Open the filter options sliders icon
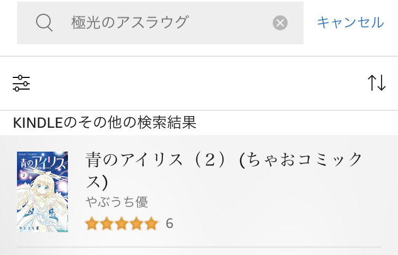The width and height of the screenshot is (398, 255). pos(21,83)
